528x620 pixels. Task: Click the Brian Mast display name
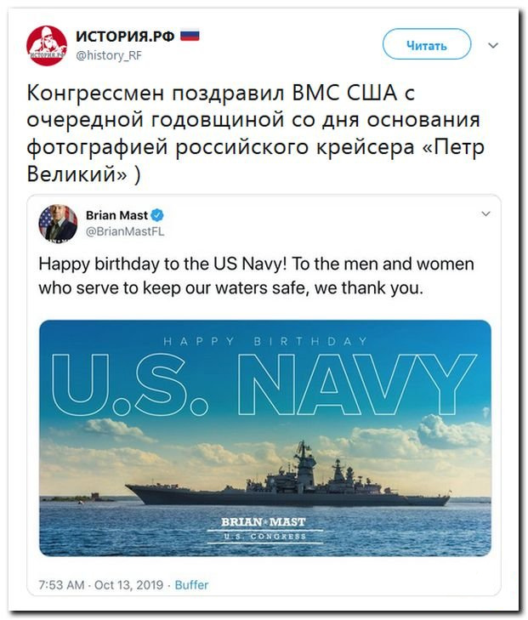point(116,215)
